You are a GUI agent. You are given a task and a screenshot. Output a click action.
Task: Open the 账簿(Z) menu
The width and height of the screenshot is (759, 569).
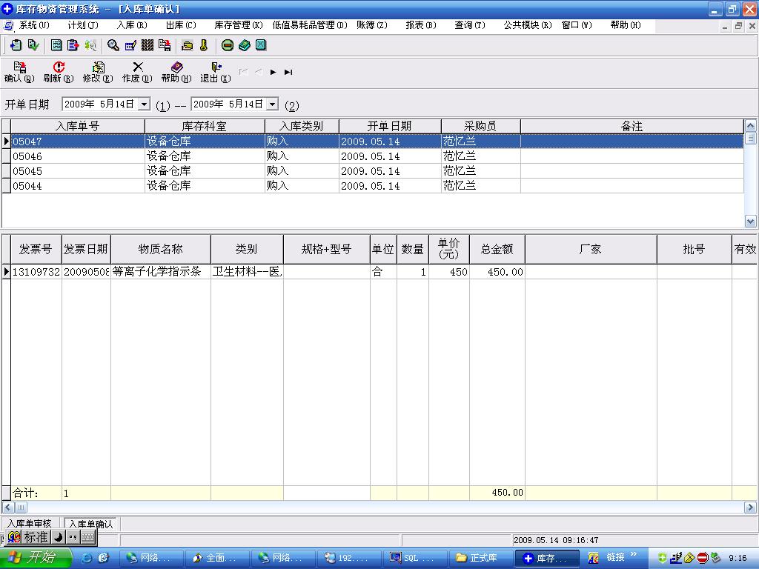pos(372,25)
